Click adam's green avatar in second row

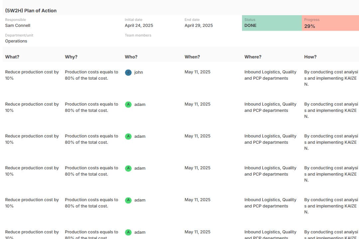[x=128, y=105]
